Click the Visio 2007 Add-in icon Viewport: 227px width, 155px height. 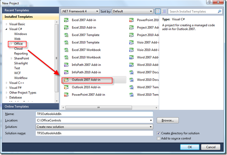coord(131,42)
